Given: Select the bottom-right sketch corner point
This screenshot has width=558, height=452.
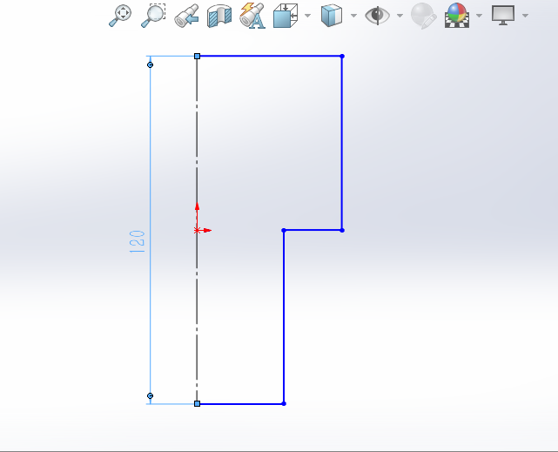Looking at the screenshot, I should tap(284, 403).
